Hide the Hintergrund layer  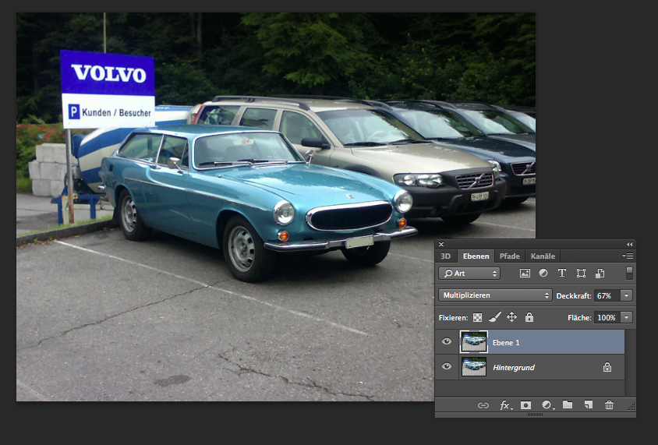click(x=447, y=366)
